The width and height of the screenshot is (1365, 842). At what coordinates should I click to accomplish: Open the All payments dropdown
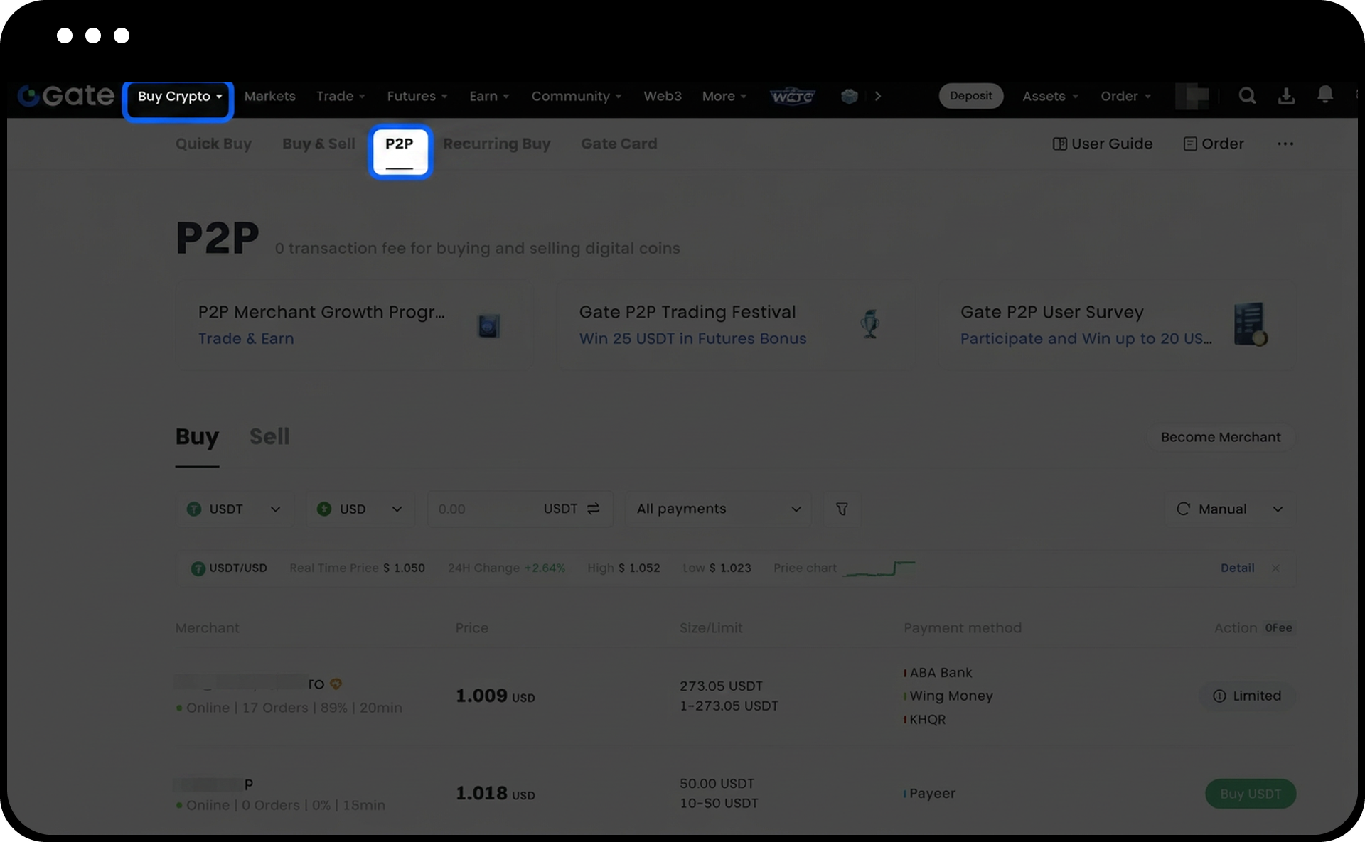718,509
